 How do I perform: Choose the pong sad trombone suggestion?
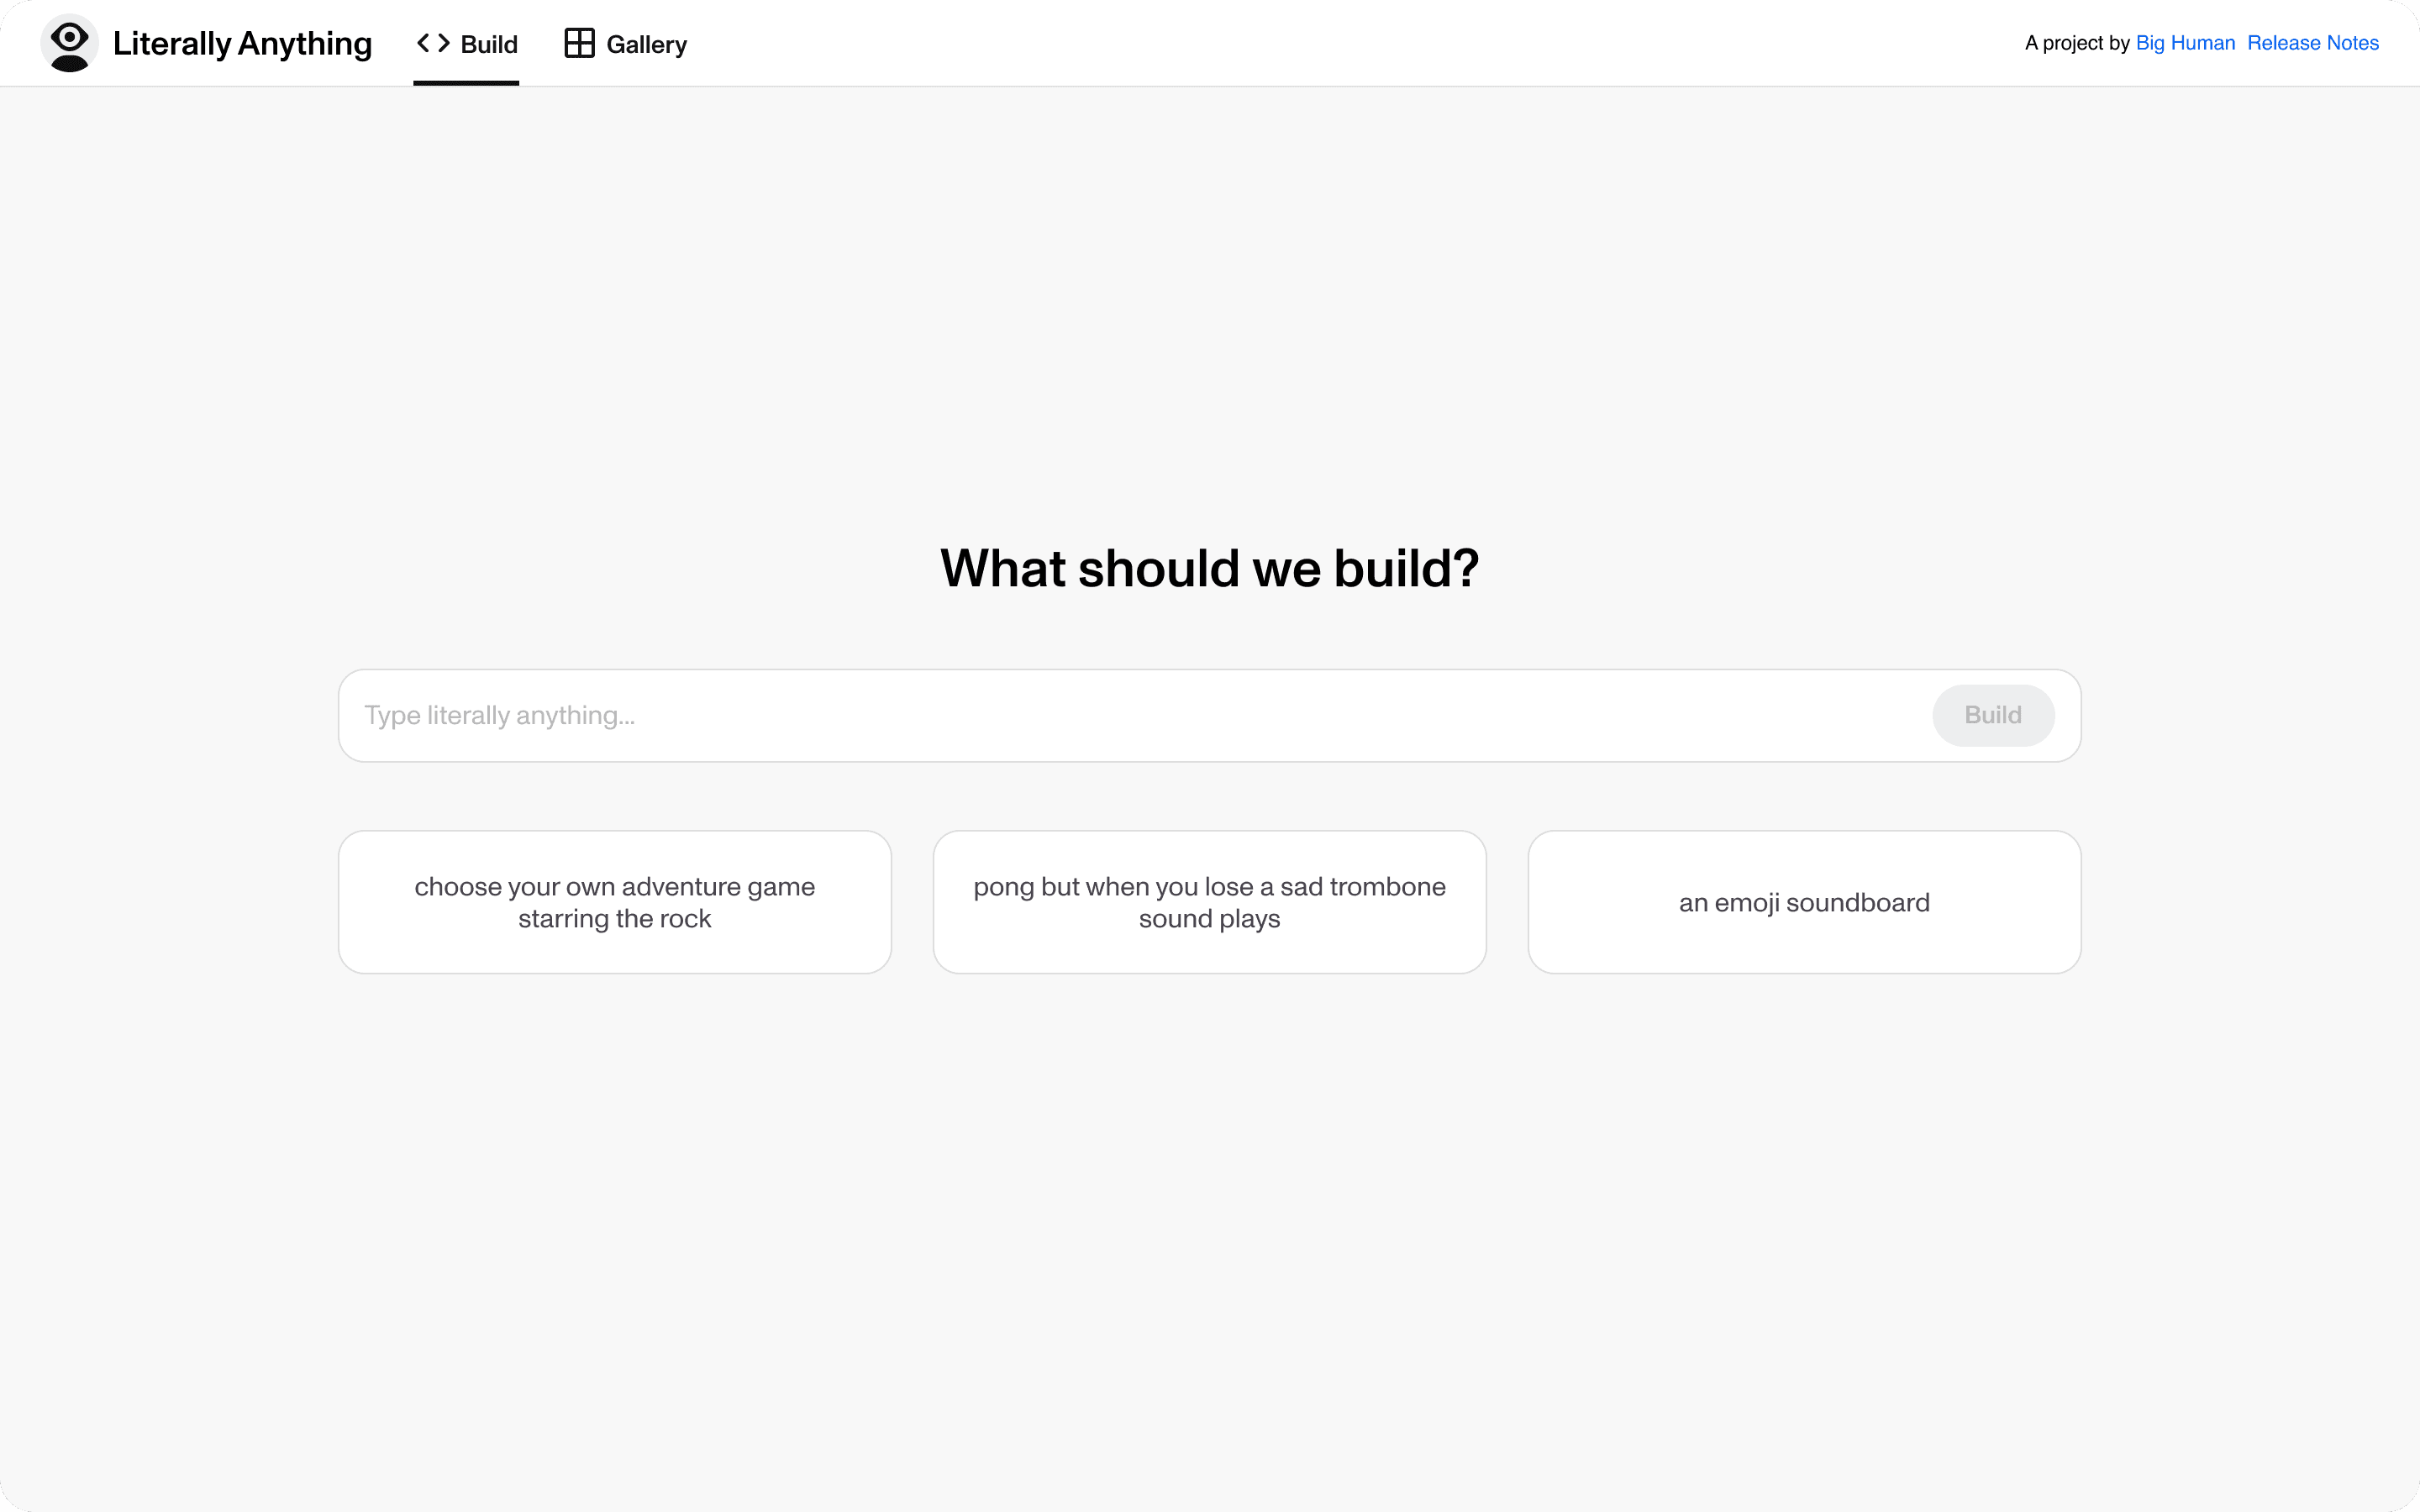[1209, 901]
